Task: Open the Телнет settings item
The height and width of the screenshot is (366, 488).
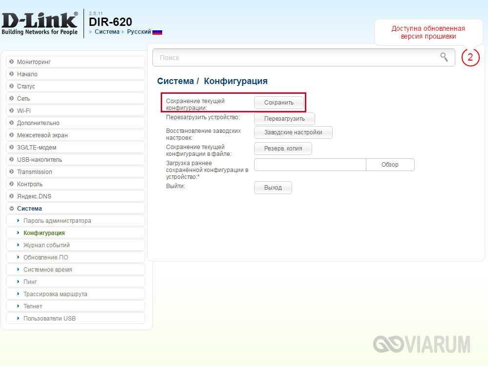Action: [x=33, y=306]
